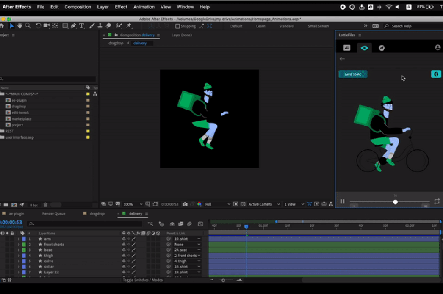This screenshot has width=443, height=294.
Task: Select the Eraser tool
Action: [x=108, y=26]
